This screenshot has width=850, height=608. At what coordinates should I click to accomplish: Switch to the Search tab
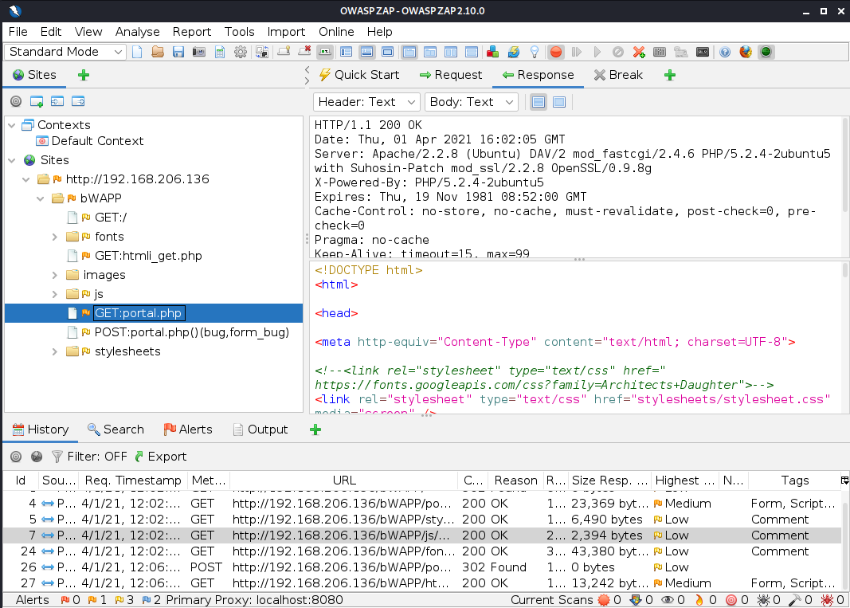click(x=116, y=430)
